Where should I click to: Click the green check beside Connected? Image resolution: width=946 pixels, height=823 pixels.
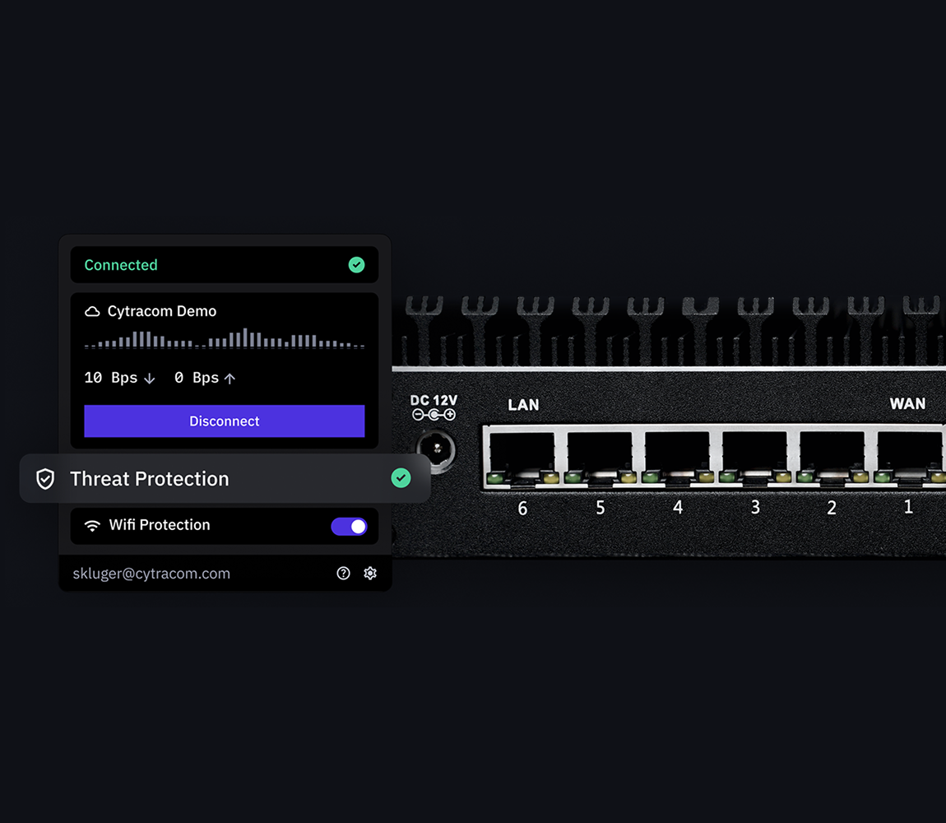tap(356, 264)
